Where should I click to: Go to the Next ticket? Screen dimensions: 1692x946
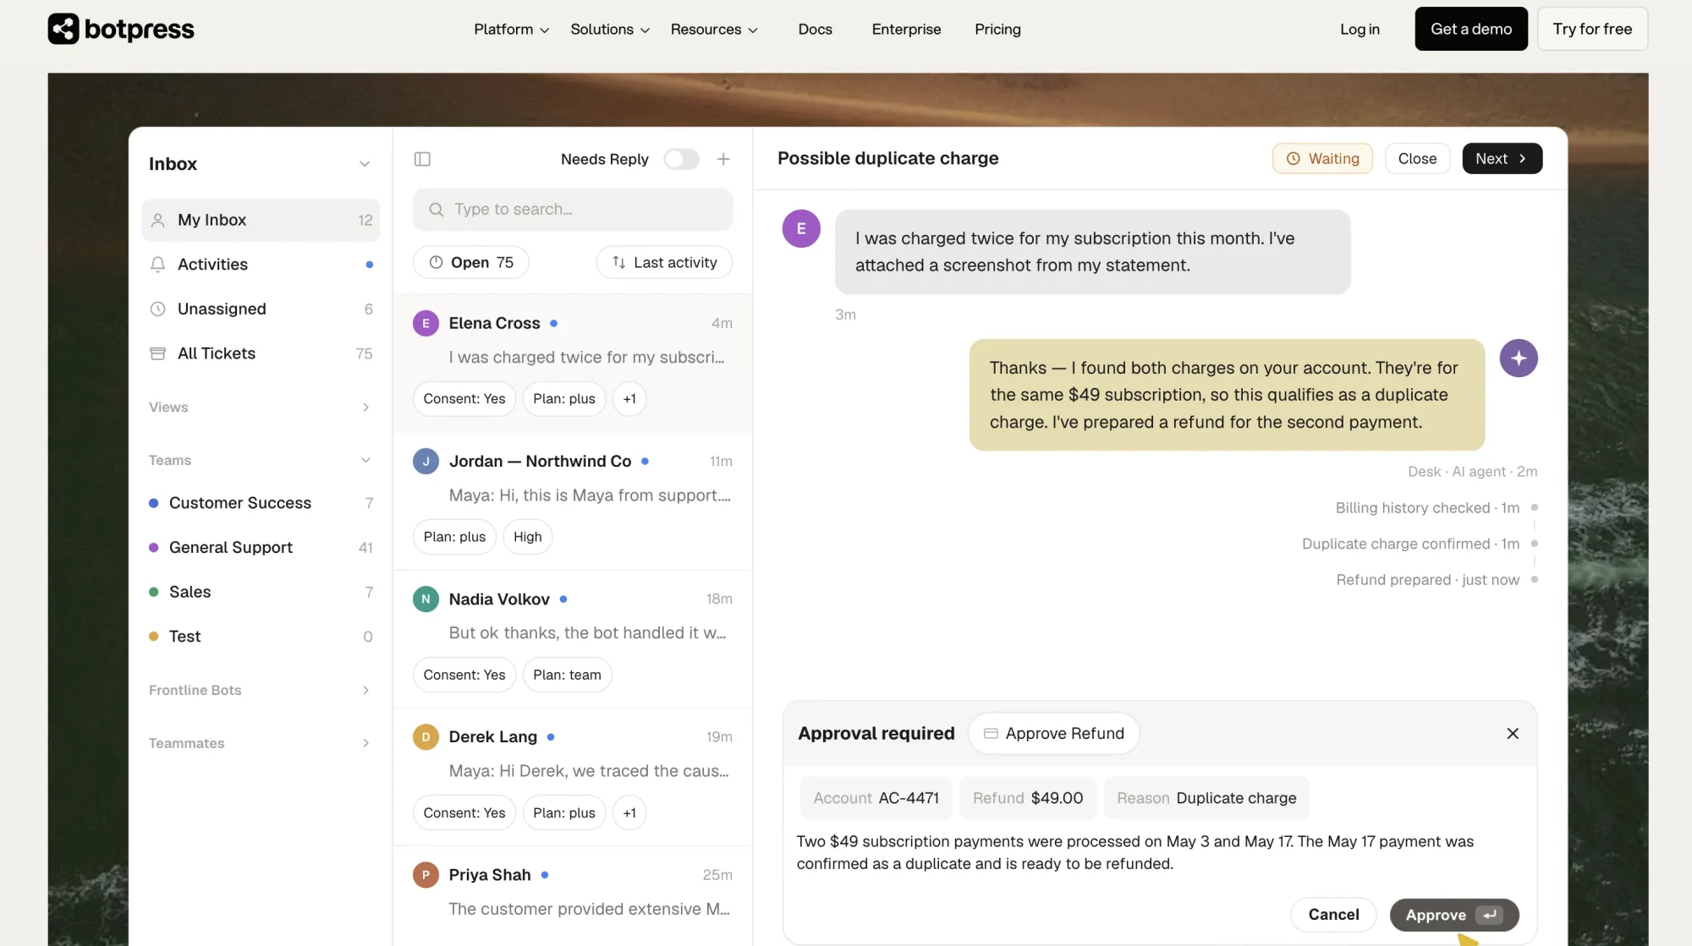point(1502,159)
